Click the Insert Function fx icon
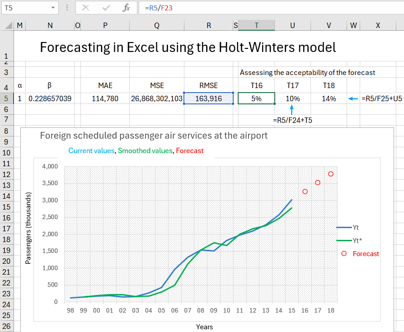 point(126,8)
